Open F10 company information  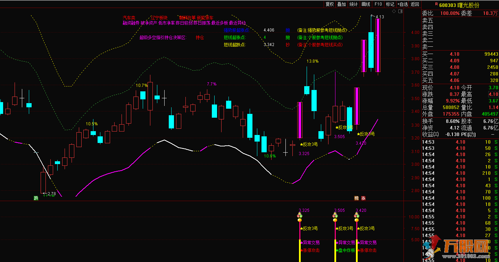click(378, 4)
